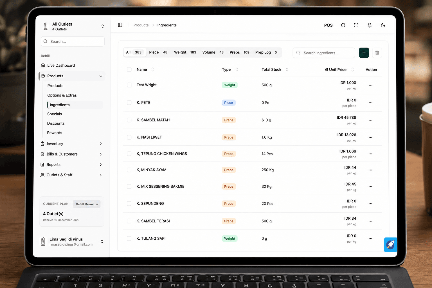Open actions menu for K. NASI LIWET
The width and height of the screenshot is (432, 288).
[370, 138]
